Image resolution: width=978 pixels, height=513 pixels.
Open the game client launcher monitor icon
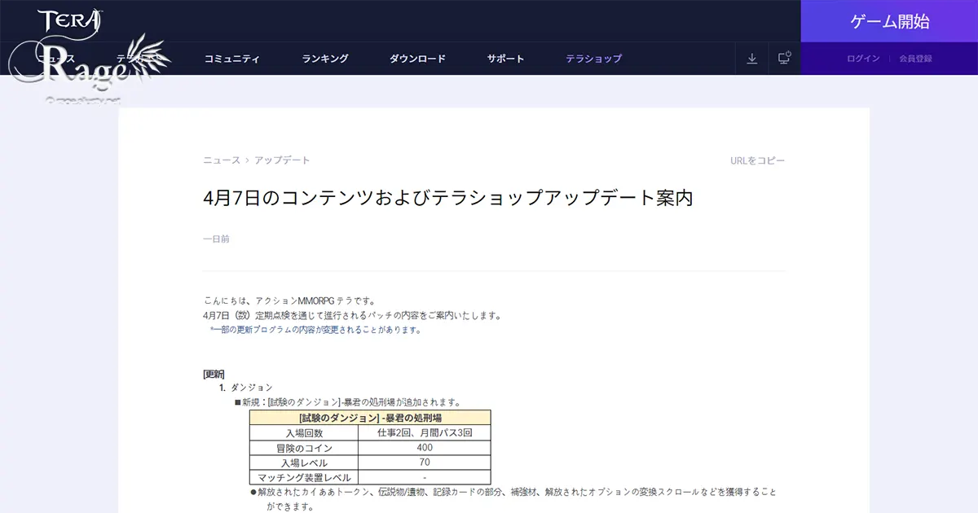click(783, 58)
